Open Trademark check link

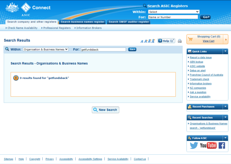pos(199,79)
